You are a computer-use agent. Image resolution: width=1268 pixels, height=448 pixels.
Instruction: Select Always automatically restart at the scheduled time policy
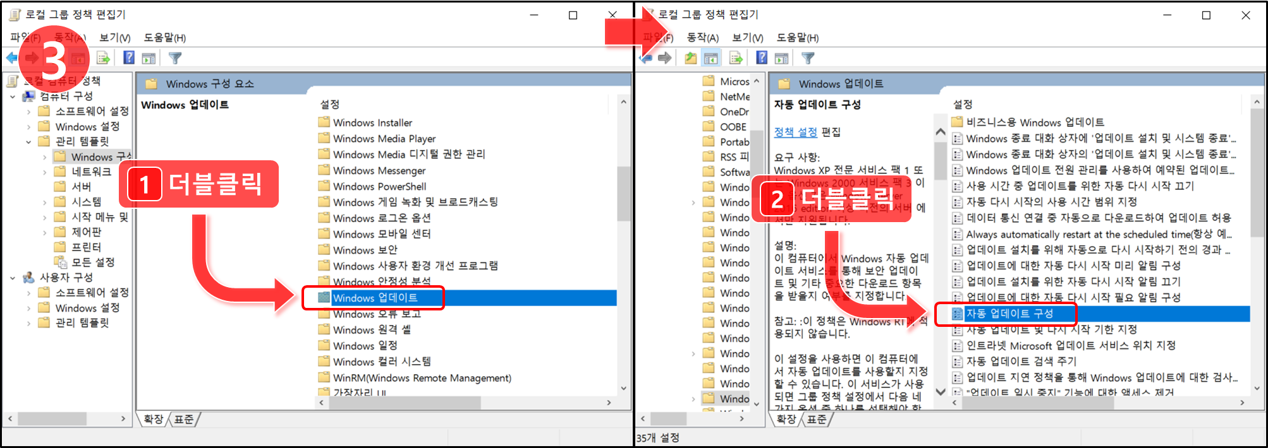[1099, 234]
